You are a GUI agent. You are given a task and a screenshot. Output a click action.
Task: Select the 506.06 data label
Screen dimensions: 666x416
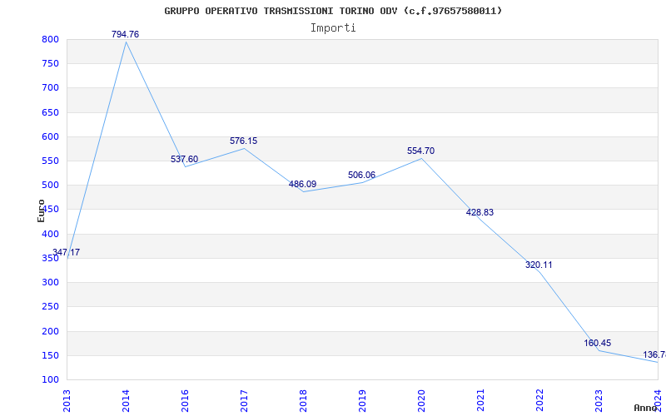pos(361,175)
